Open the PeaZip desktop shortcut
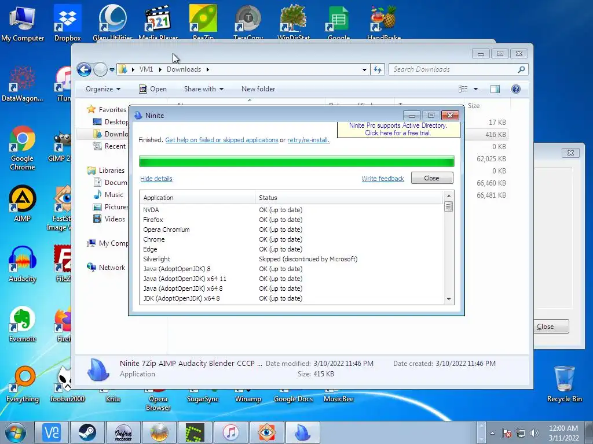Image resolution: width=593 pixels, height=444 pixels. tap(203, 22)
